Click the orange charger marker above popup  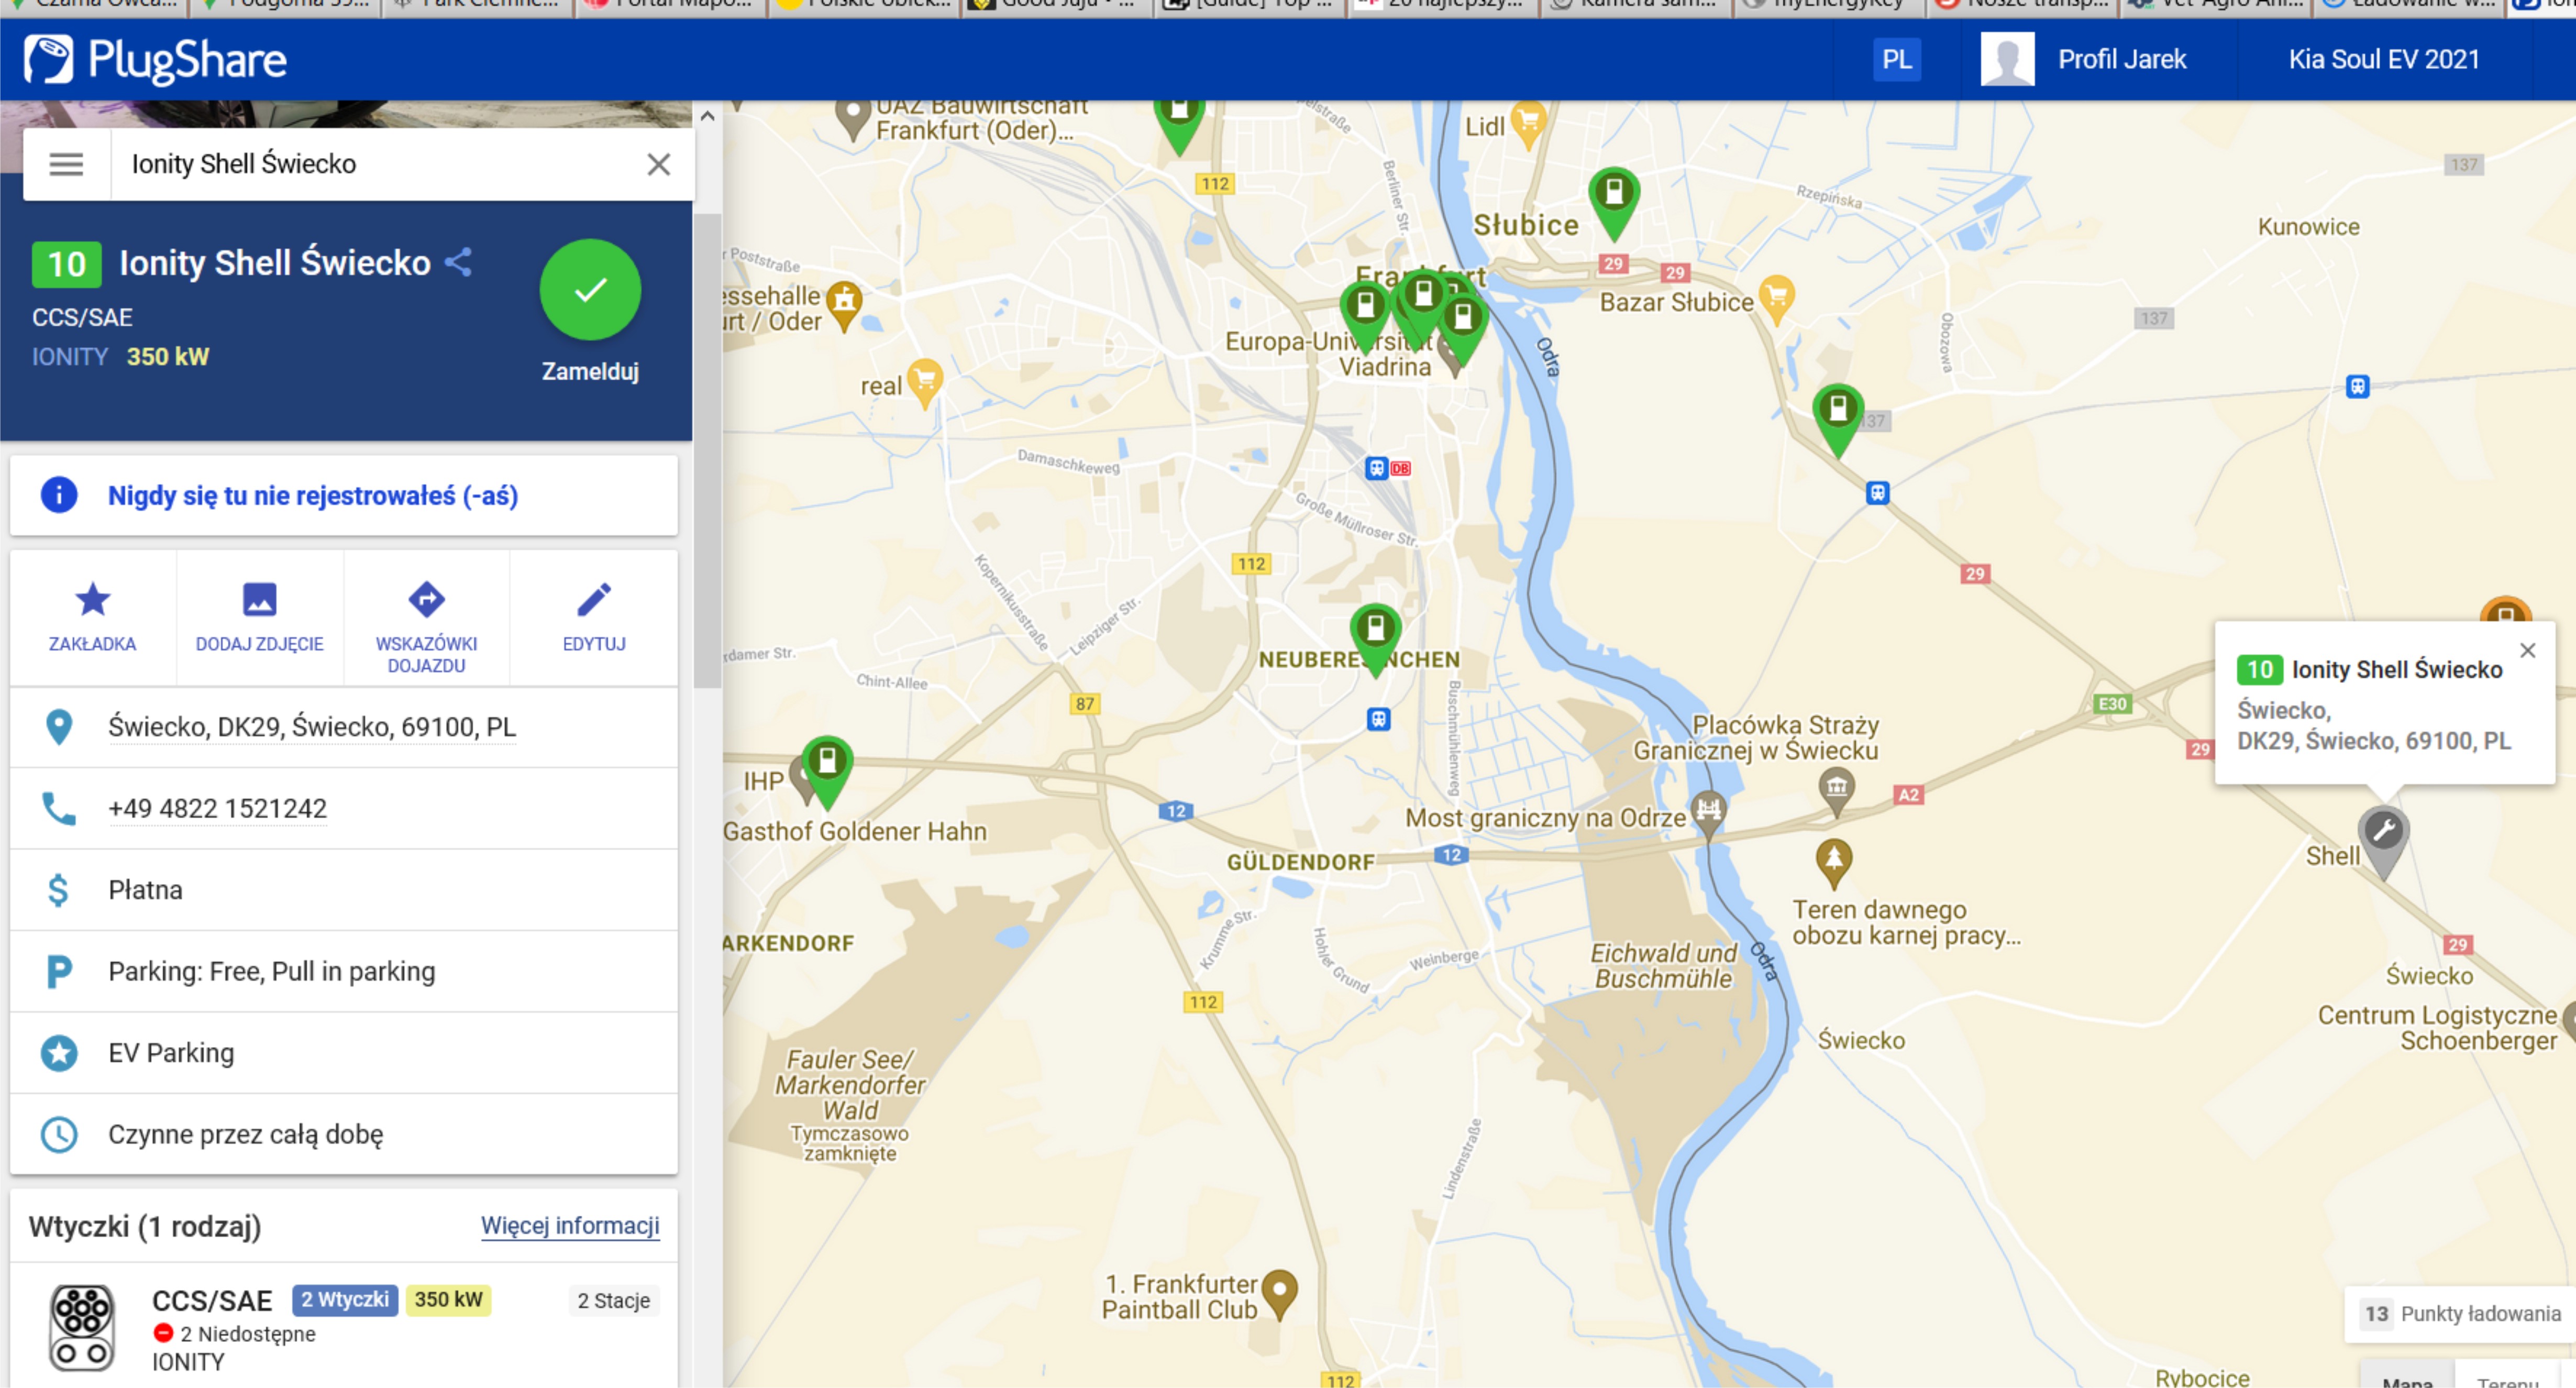[2505, 609]
